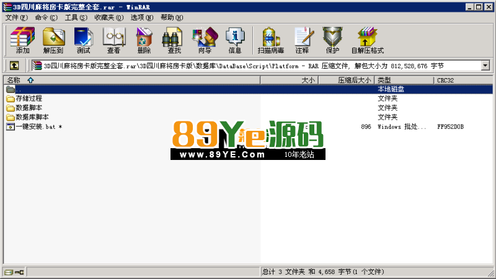Open the 查看 (View) toolbar icon
496x279 pixels.
[114, 40]
